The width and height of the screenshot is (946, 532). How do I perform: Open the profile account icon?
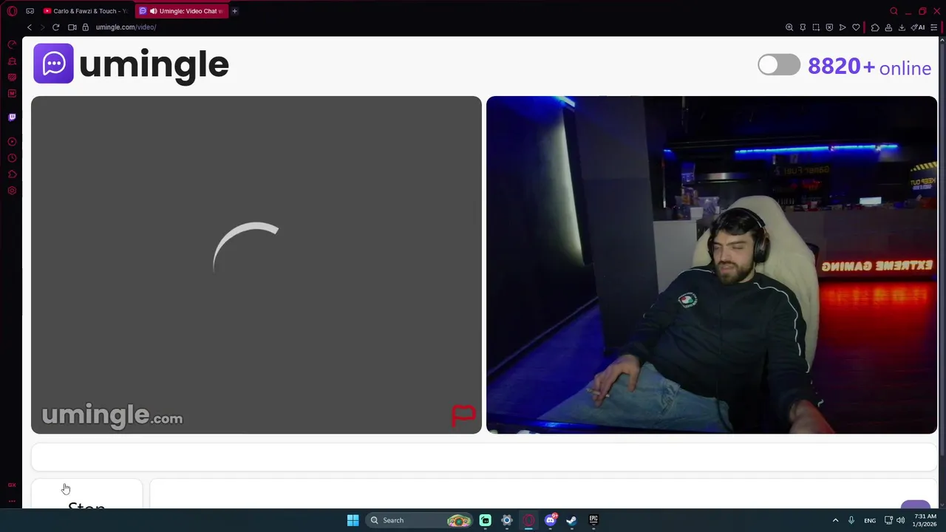[x=888, y=27]
